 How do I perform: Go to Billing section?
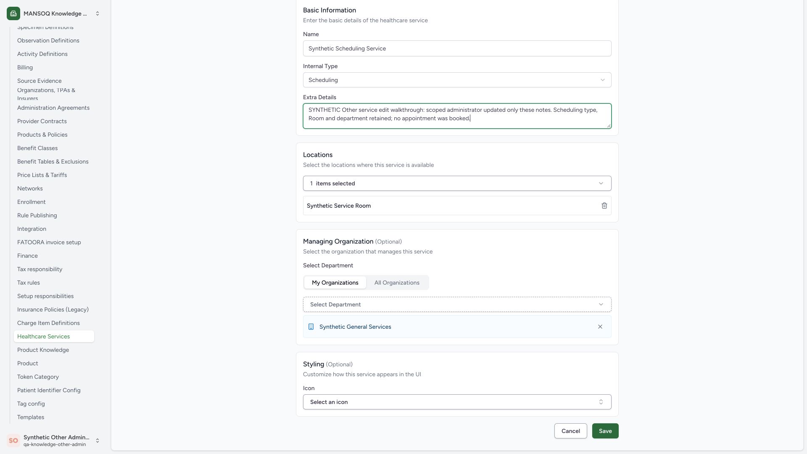[25, 67]
